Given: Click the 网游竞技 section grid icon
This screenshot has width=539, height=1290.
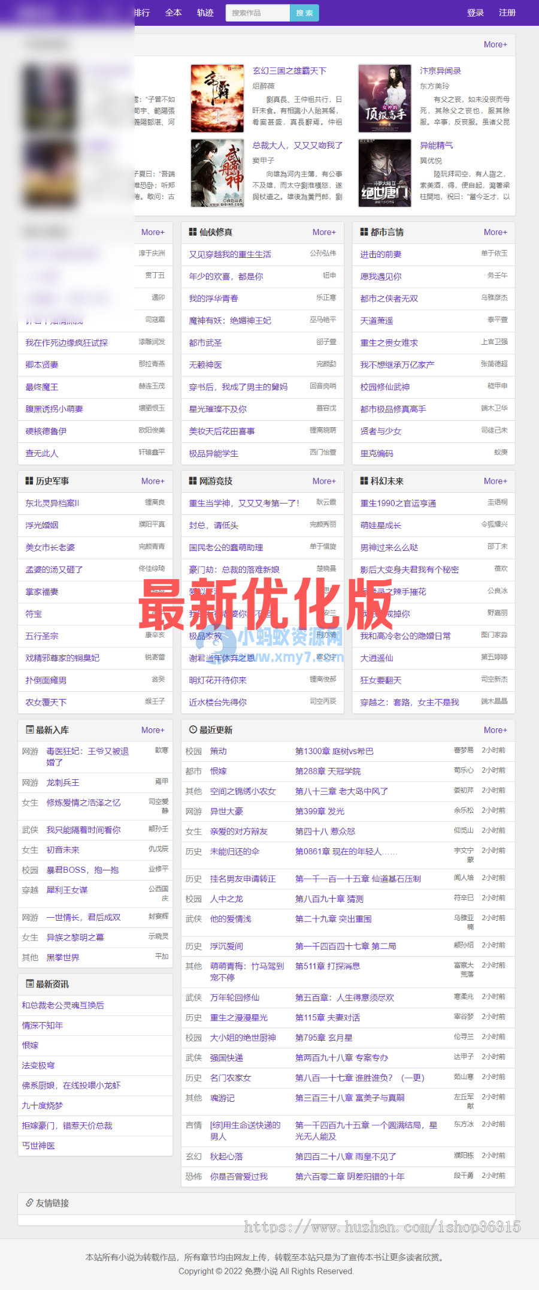Looking at the screenshot, I should (193, 481).
